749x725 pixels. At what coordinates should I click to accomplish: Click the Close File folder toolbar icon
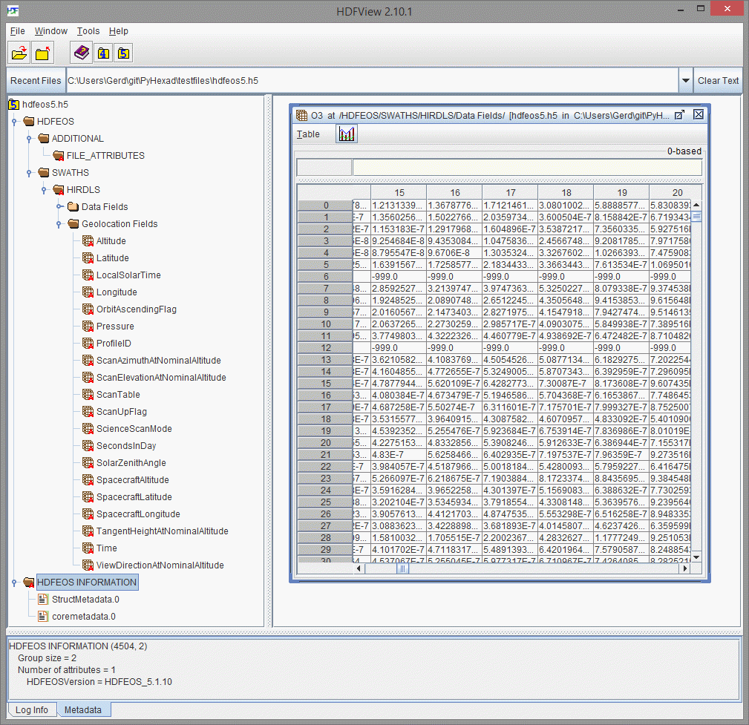click(x=43, y=53)
